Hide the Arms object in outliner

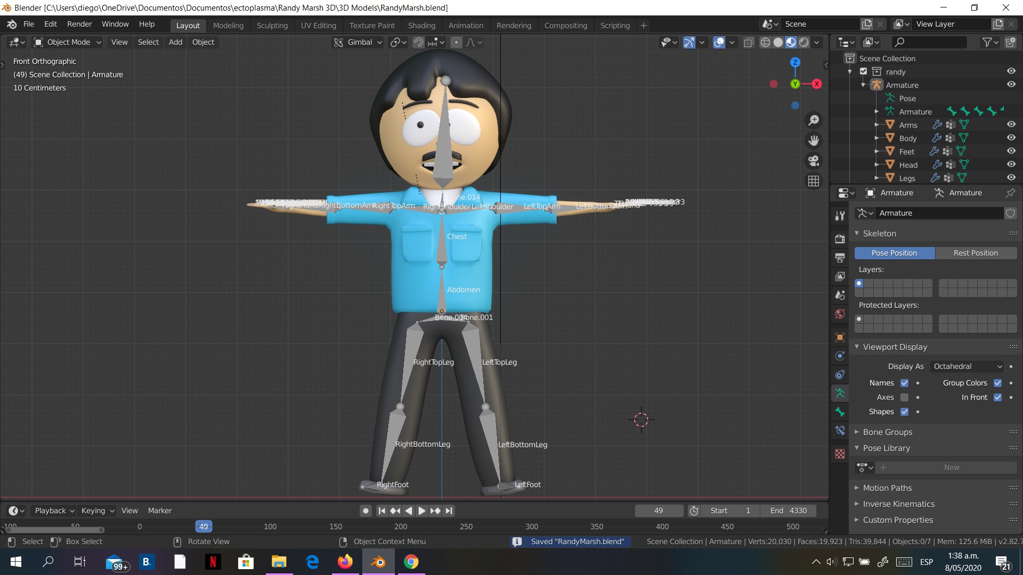tap(1011, 124)
